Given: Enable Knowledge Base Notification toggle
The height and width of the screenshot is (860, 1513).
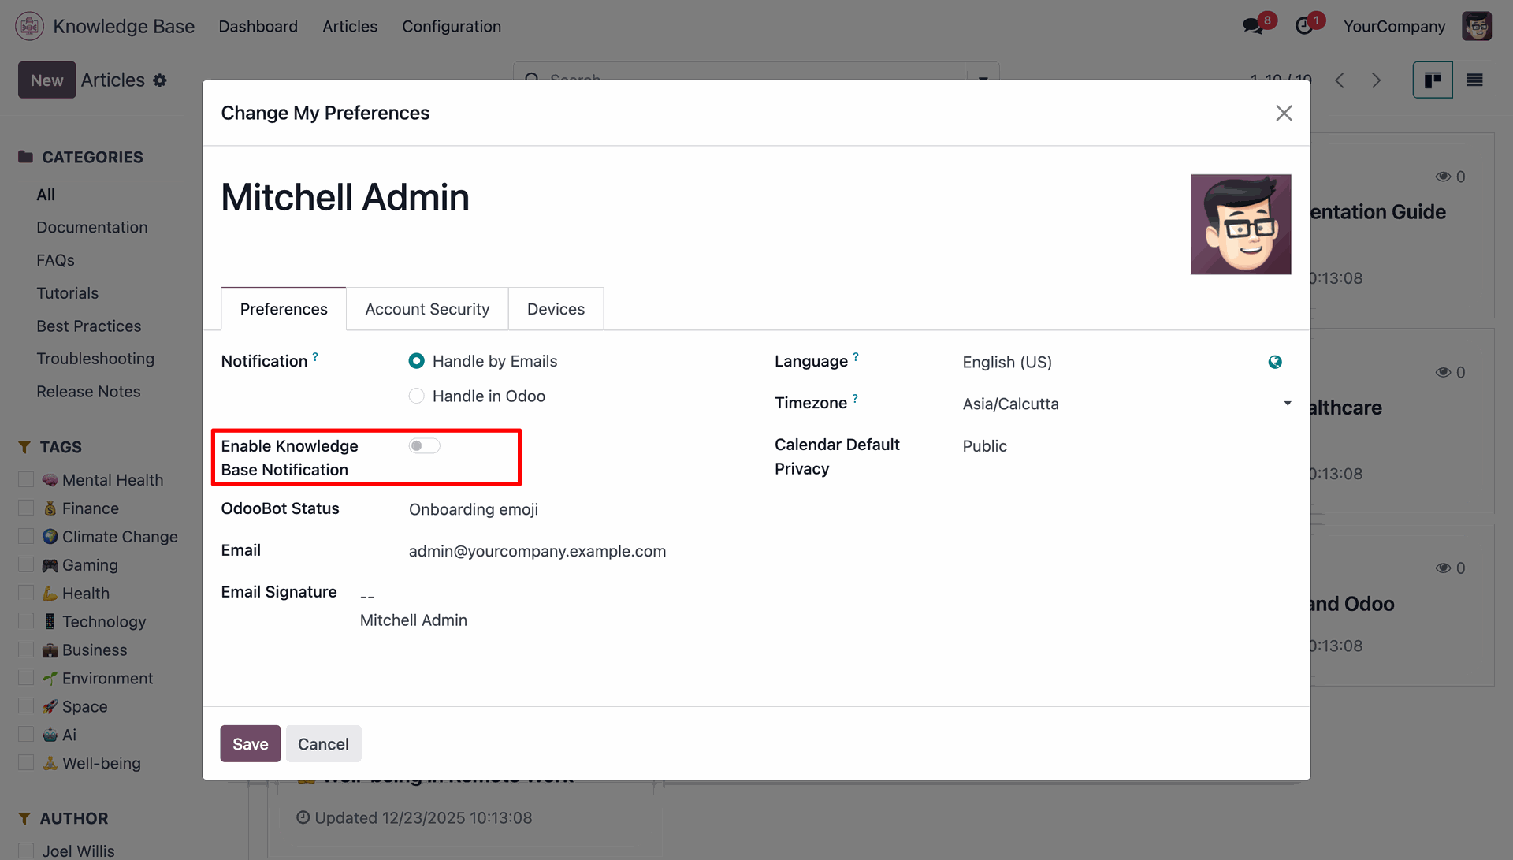Looking at the screenshot, I should click(424, 446).
